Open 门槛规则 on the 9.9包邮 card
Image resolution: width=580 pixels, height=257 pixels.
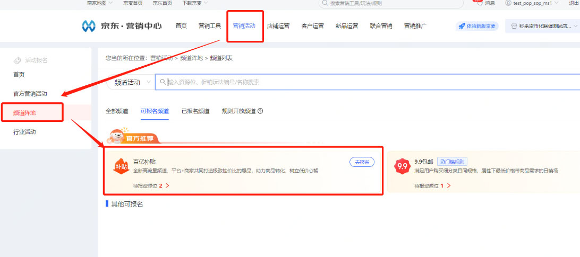[x=453, y=162]
